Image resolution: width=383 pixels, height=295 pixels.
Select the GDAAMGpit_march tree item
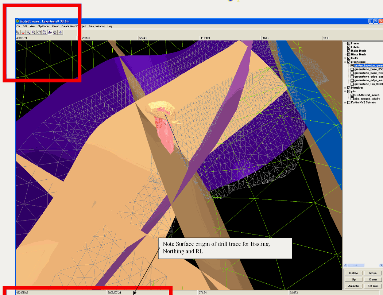(x=367, y=95)
